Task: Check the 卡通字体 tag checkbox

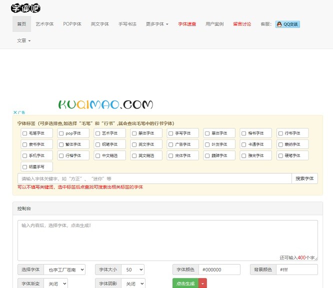Action: click(x=244, y=144)
